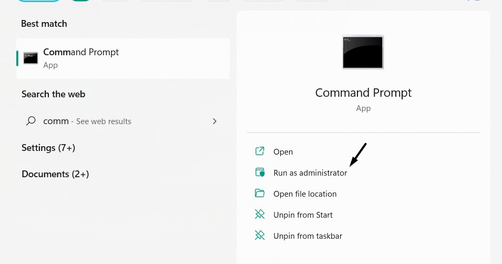Click the Command Prompt icon in Best match

tap(30, 58)
